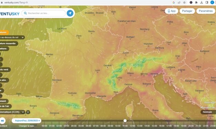
Task: Click the browser share page icon
Action: pos(179,2)
